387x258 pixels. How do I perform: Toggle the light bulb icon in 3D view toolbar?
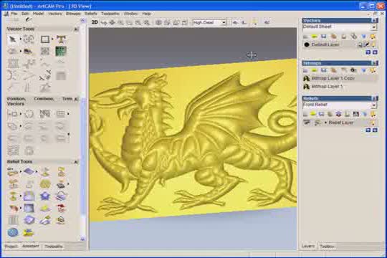[255, 22]
